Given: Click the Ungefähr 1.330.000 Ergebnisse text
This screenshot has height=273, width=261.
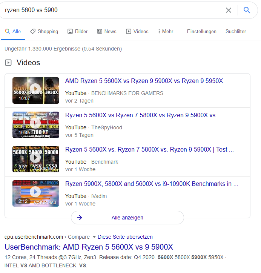Looking at the screenshot, I should pos(63,49).
